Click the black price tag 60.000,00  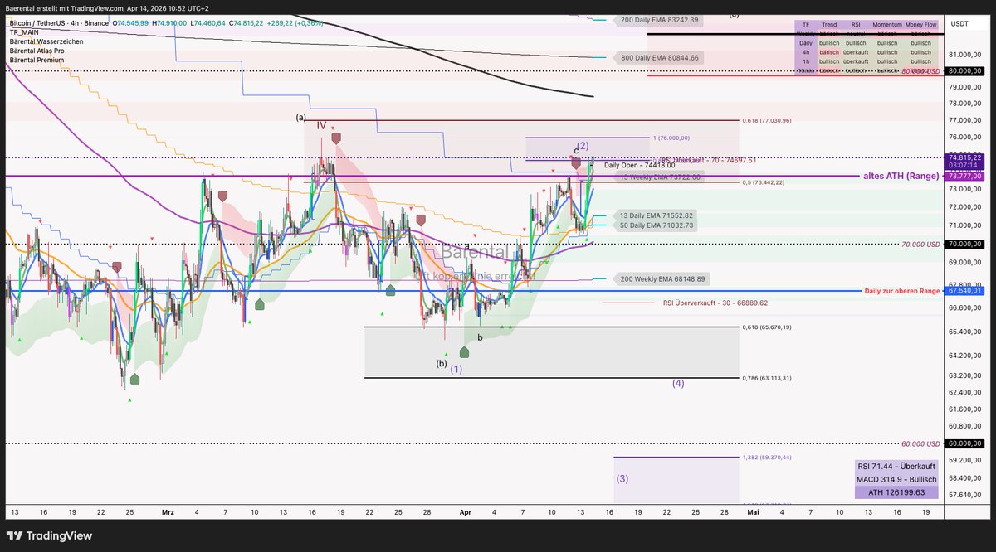(964, 444)
